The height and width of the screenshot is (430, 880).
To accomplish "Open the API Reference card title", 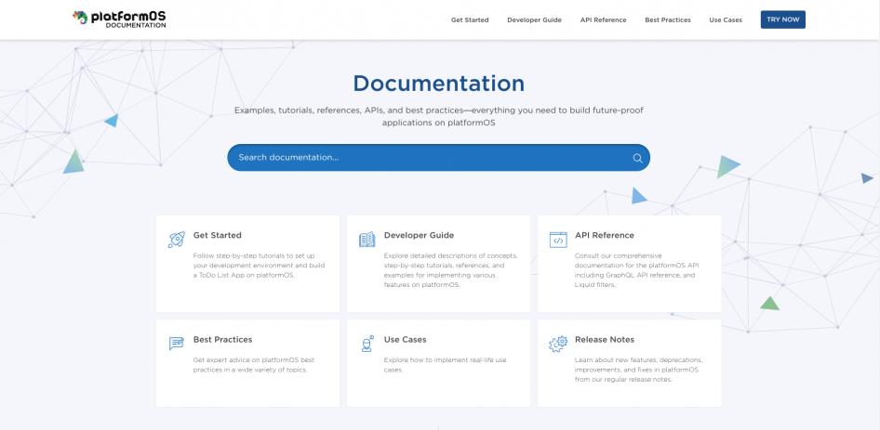I will click(x=605, y=235).
